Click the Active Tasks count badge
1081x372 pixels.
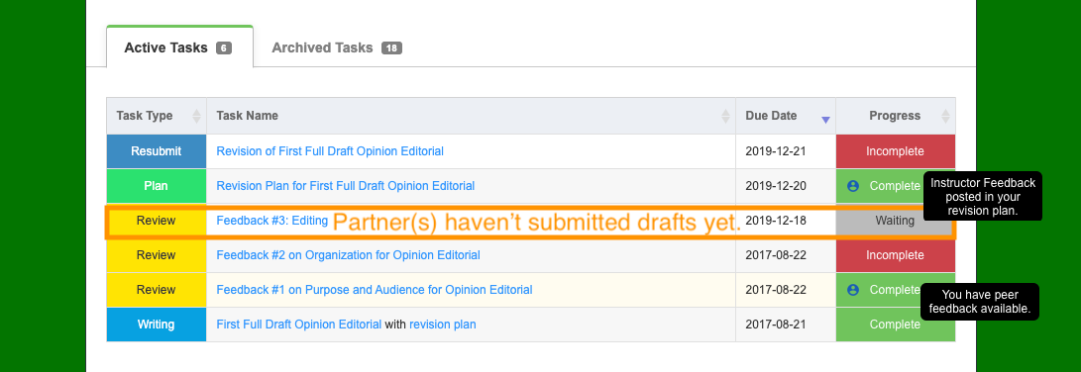[x=223, y=48]
